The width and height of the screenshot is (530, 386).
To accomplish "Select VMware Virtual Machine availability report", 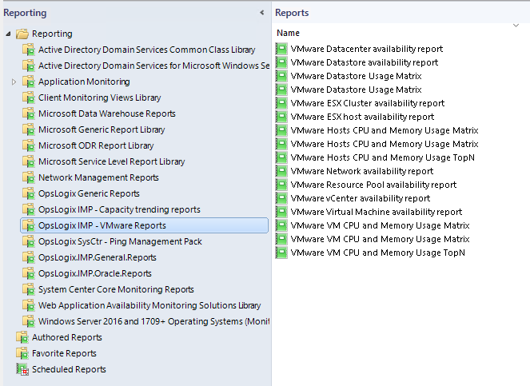I will tap(376, 212).
